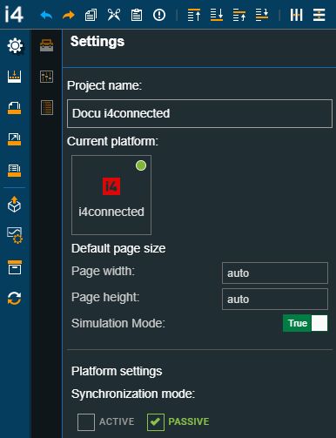Image resolution: width=336 pixels, height=438 pixels.
Task: Click the tray with down arrow sidebar icon
Action: (x=14, y=77)
